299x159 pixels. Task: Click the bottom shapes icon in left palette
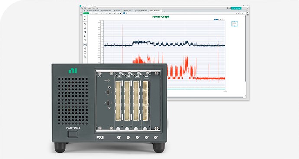[85, 57]
